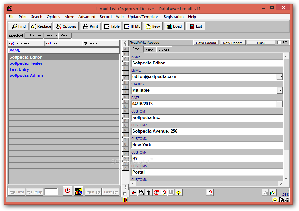This screenshot has width=299, height=211.
Task: Click the refresh icon under the name list
Action: [67, 191]
